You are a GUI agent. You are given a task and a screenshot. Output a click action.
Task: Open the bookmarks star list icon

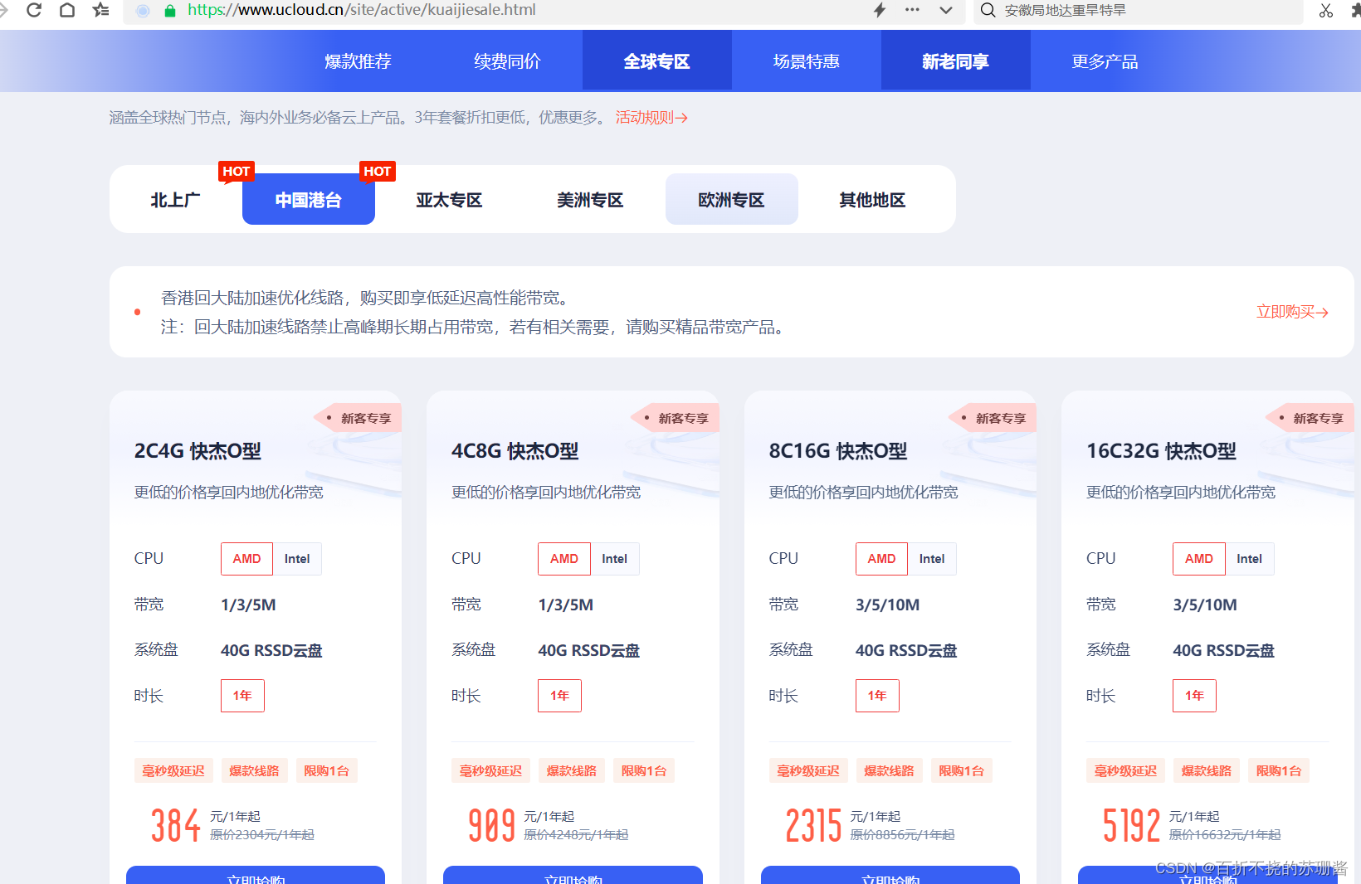[100, 10]
